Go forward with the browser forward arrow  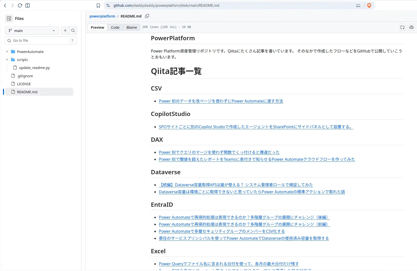coord(12,5)
